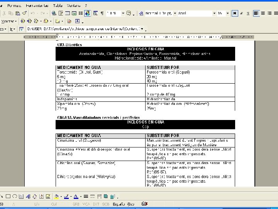Toggle the Track Changes icon
Image resolution: width=278 pixels, height=209 pixels.
pos(69,21)
